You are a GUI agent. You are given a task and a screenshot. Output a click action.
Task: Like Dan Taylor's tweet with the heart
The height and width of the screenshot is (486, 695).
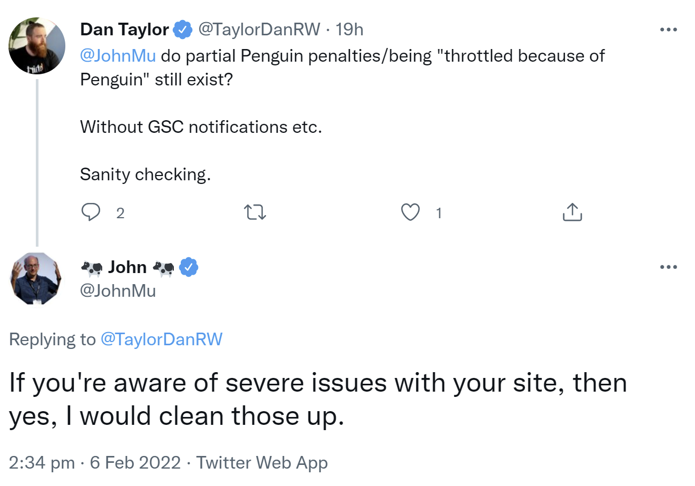[410, 212]
